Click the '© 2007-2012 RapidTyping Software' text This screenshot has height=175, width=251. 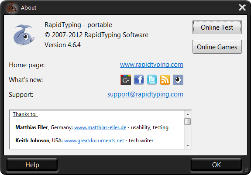tap(96, 35)
